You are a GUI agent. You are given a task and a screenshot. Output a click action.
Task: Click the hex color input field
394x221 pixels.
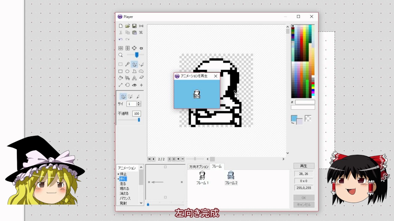(x=305, y=102)
